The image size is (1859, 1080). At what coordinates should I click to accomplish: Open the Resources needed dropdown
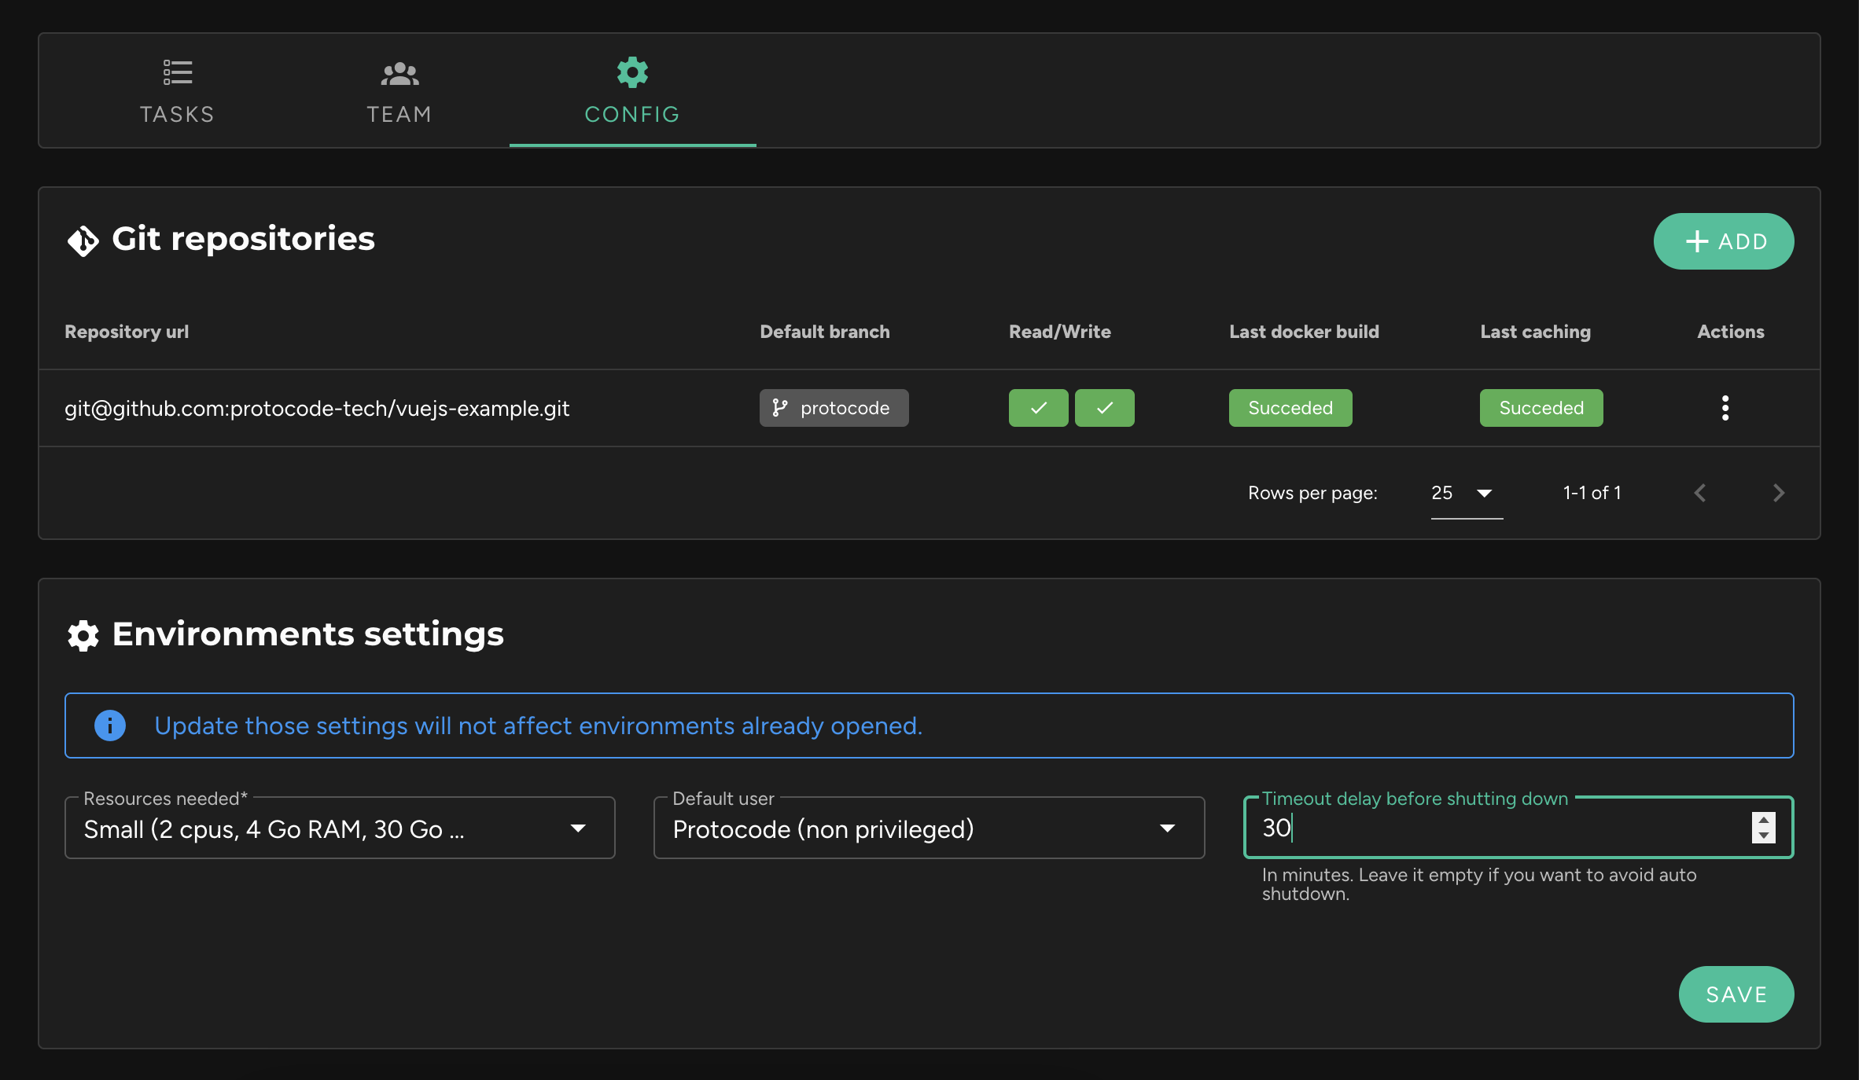(x=340, y=828)
